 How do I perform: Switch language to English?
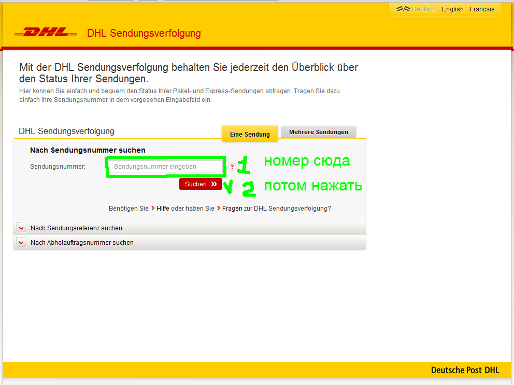[452, 9]
